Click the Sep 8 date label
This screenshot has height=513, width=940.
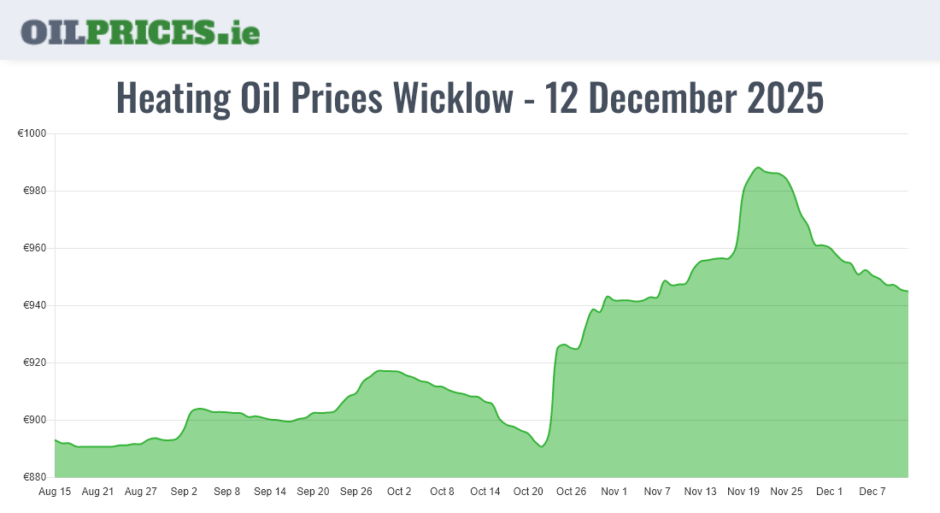point(227,492)
